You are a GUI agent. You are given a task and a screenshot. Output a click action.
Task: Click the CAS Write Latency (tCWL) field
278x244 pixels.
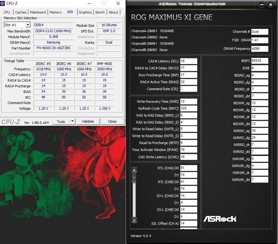coord(189,157)
